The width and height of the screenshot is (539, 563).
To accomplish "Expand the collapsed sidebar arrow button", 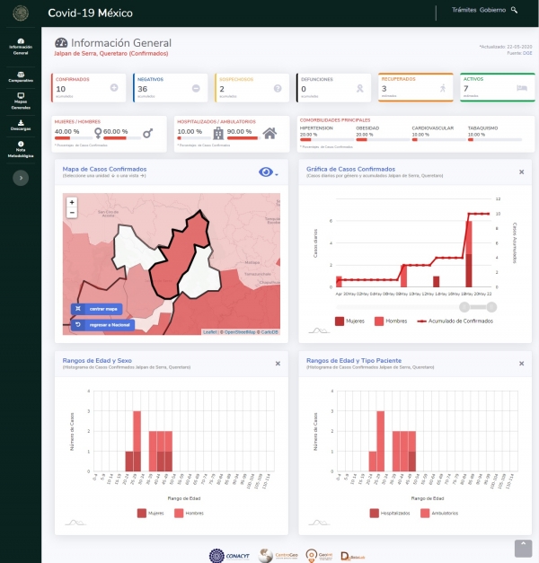I will (21, 179).
